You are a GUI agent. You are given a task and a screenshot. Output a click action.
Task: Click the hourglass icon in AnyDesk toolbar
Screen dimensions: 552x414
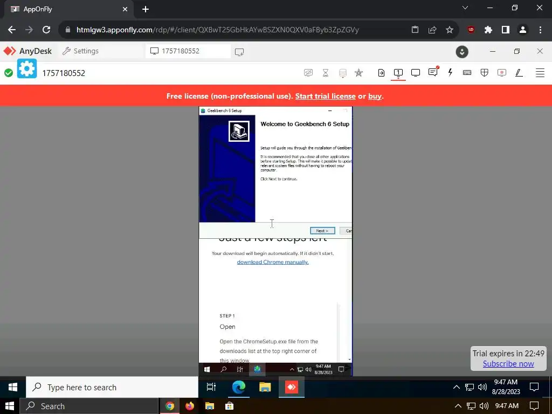(326, 73)
